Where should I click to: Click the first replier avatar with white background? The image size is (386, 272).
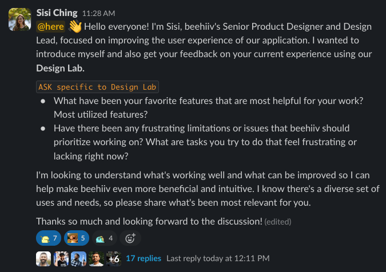(43, 259)
